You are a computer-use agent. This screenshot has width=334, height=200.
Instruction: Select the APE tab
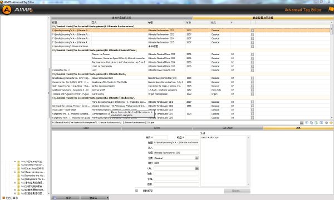pyautogui.click(x=298, y=128)
